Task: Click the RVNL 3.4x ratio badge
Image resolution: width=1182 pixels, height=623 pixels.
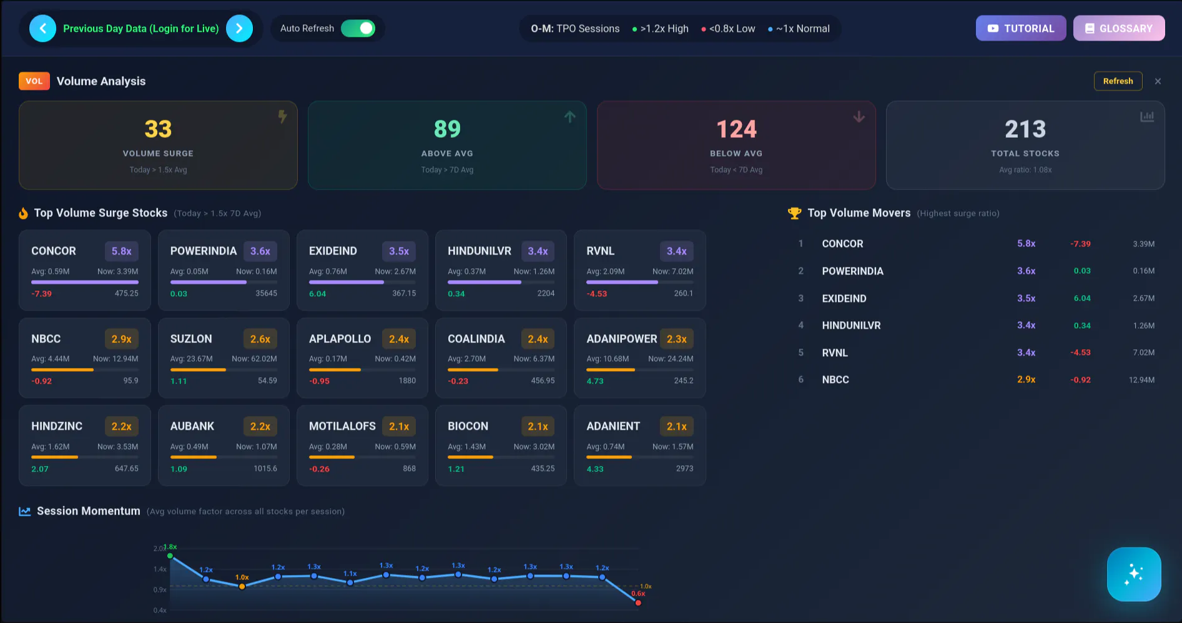Action: click(x=676, y=251)
